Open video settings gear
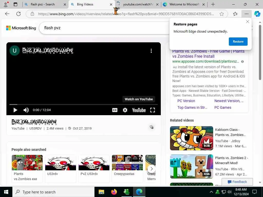Screen dimensions: 263x197 125,110
